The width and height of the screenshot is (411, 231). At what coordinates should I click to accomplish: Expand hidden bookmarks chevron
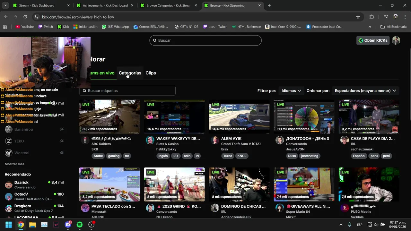(x=370, y=27)
